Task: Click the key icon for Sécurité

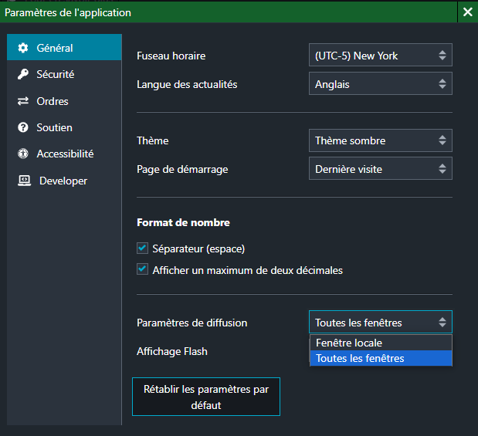Action: 22,75
